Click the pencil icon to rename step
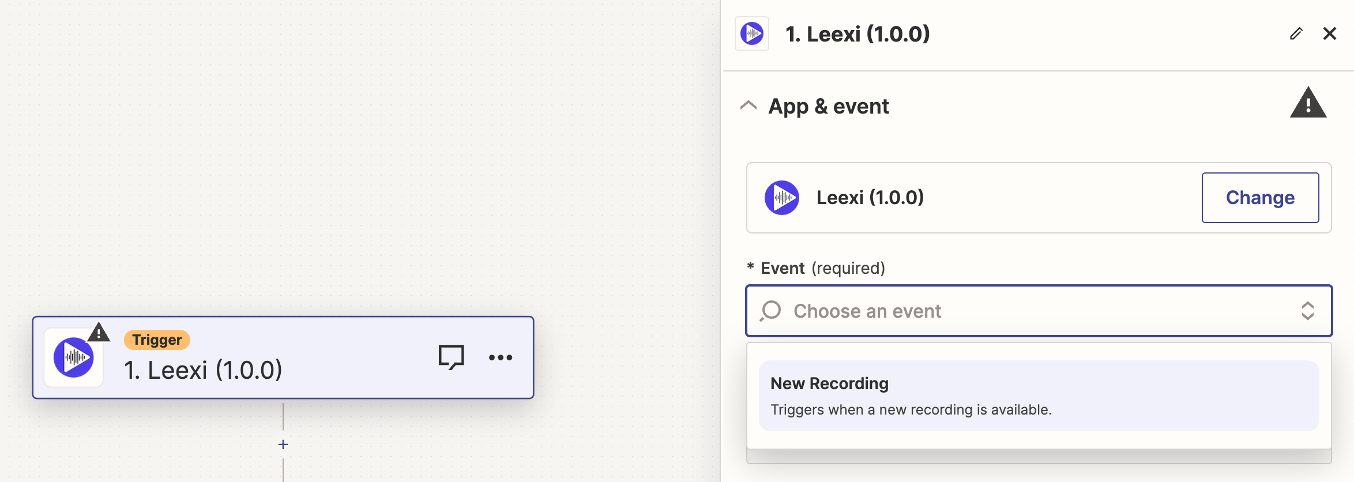The width and height of the screenshot is (1354, 482). 1296,33
